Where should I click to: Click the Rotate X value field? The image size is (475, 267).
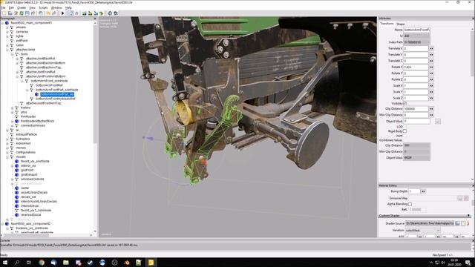click(416, 67)
